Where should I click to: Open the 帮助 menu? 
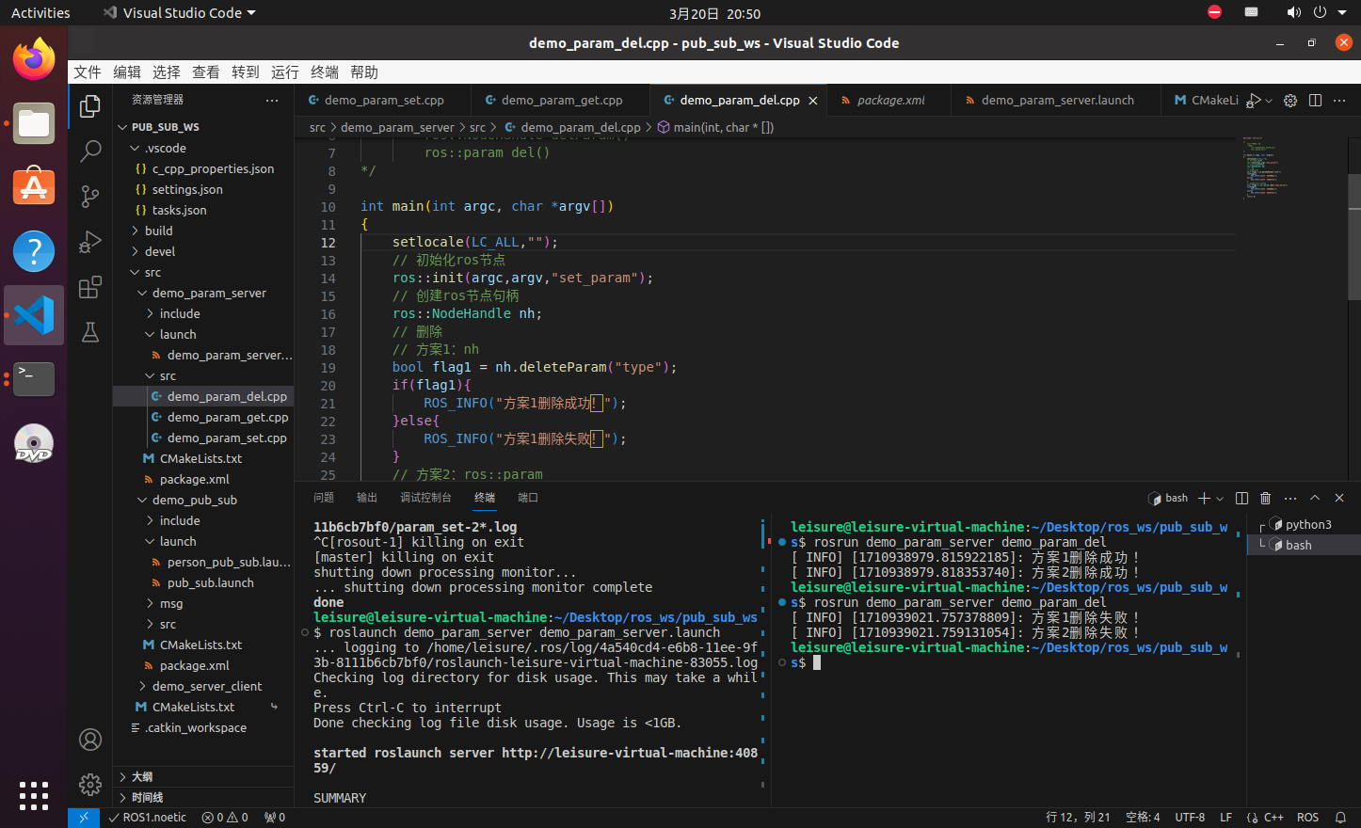coord(364,72)
